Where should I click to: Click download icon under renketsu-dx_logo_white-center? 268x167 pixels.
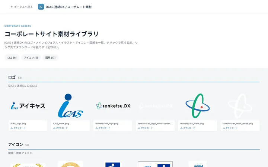pos(139,128)
